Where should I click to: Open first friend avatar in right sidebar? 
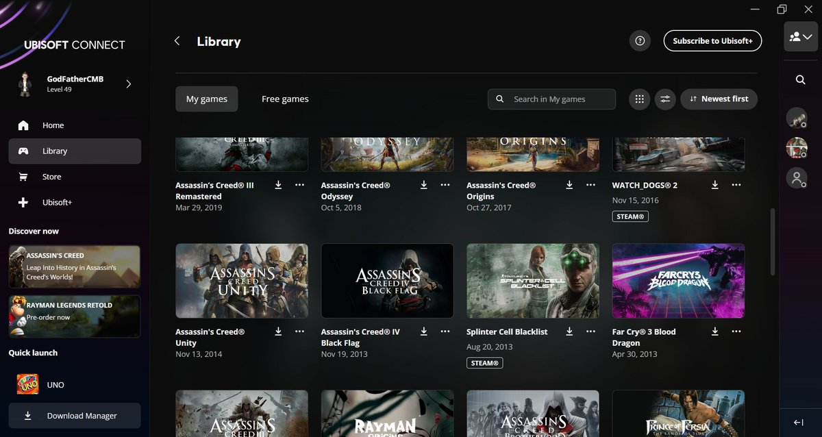point(796,118)
